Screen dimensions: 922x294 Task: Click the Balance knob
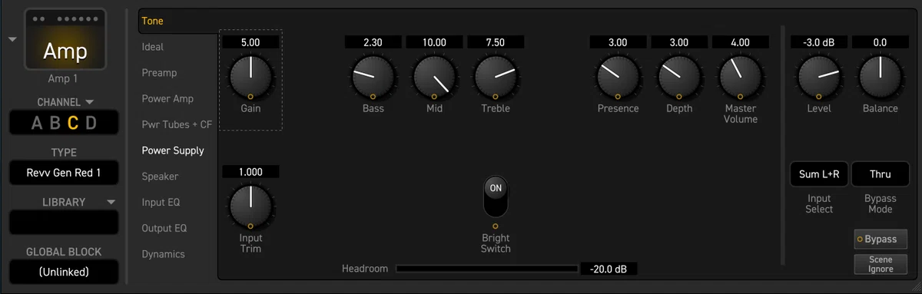[881, 76]
